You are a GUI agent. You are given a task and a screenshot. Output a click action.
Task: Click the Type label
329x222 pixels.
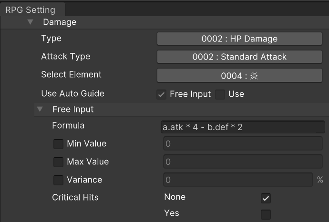[x=51, y=39]
